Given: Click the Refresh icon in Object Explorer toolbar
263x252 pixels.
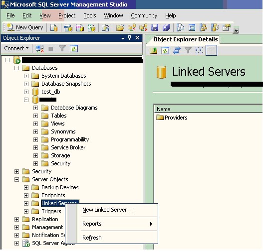Looking at the screenshot, I should 74,49.
